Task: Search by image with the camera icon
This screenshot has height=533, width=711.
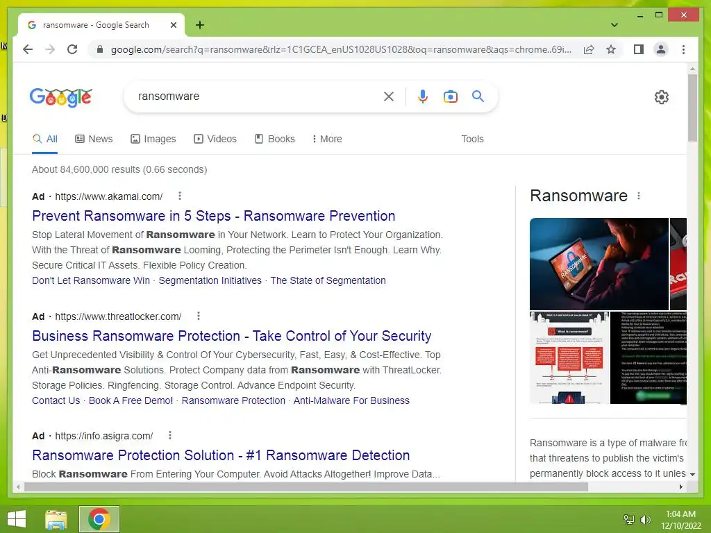Action: pos(450,96)
